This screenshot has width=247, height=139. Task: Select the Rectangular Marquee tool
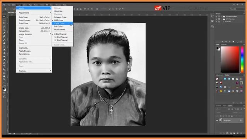pyautogui.click(x=4, y=20)
